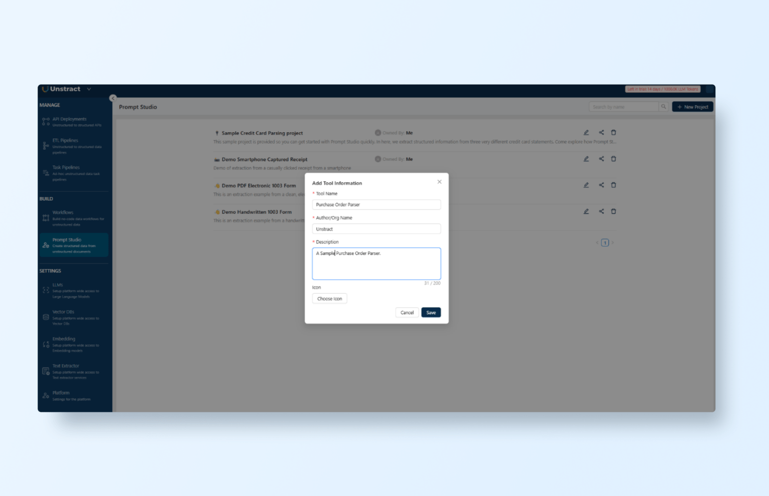Open the user profile avatar in the header

[x=709, y=89]
